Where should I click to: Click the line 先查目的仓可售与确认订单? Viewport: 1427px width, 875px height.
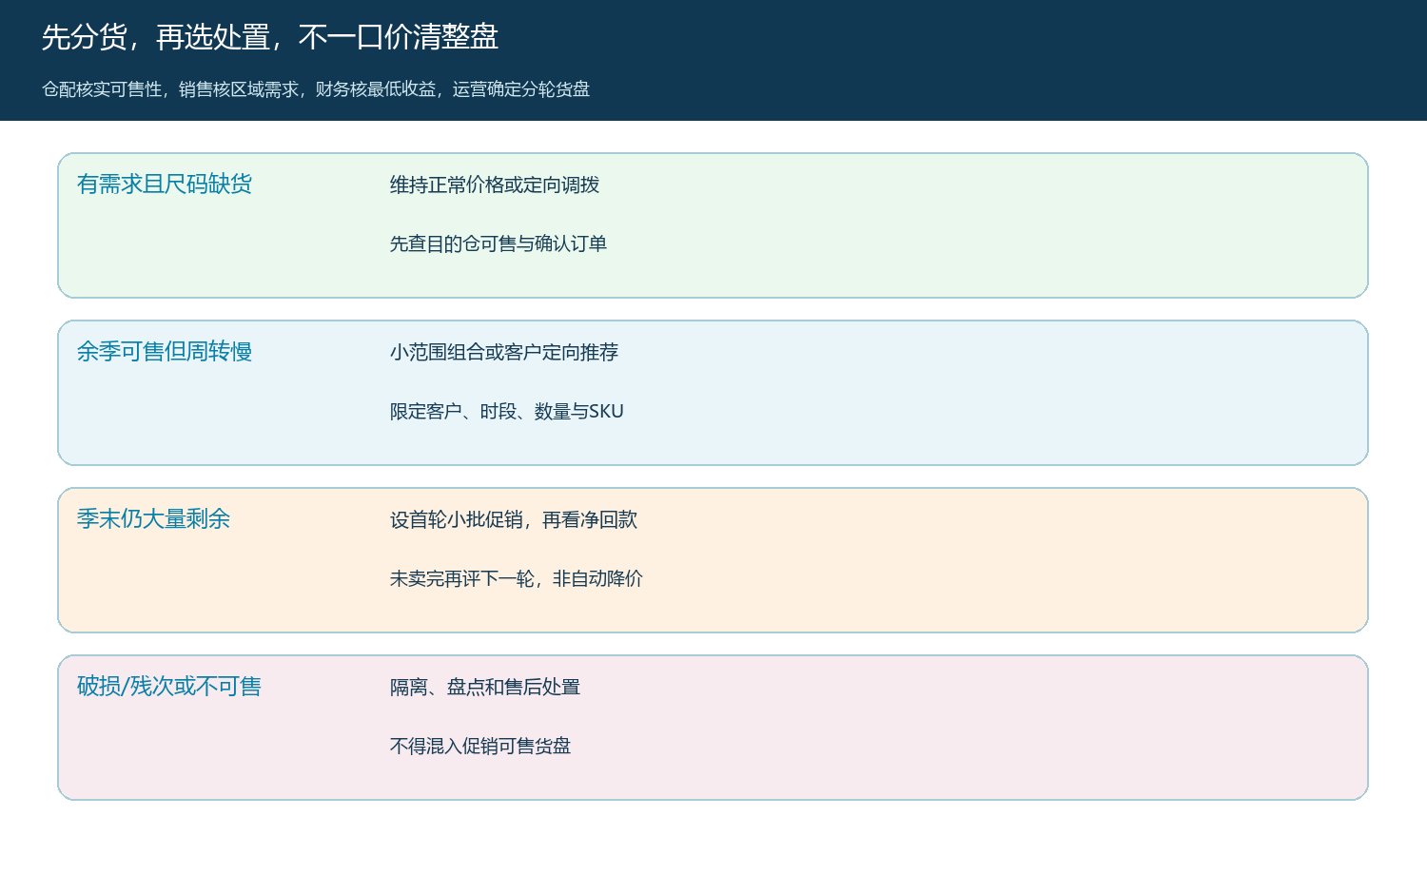coord(498,244)
